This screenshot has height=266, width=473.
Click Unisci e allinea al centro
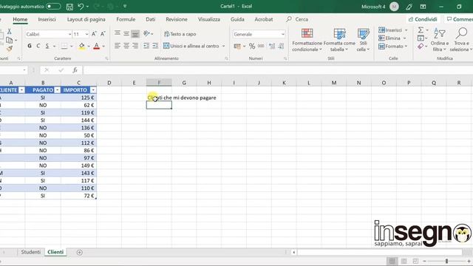[191, 46]
